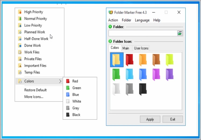Select the red folder icon in grid

point(130,60)
